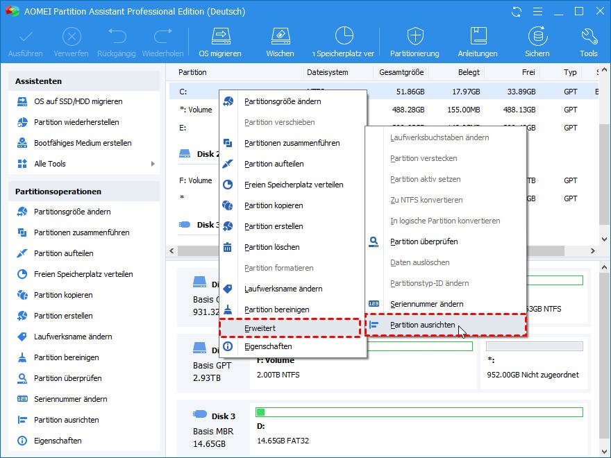611x458 pixels.
Task: Click the OS migrieren toolbar icon
Action: tap(221, 37)
